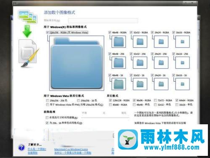Toggle the 128x128 - RGBA checkbox
This screenshot has width=210, height=158.
point(110,100)
